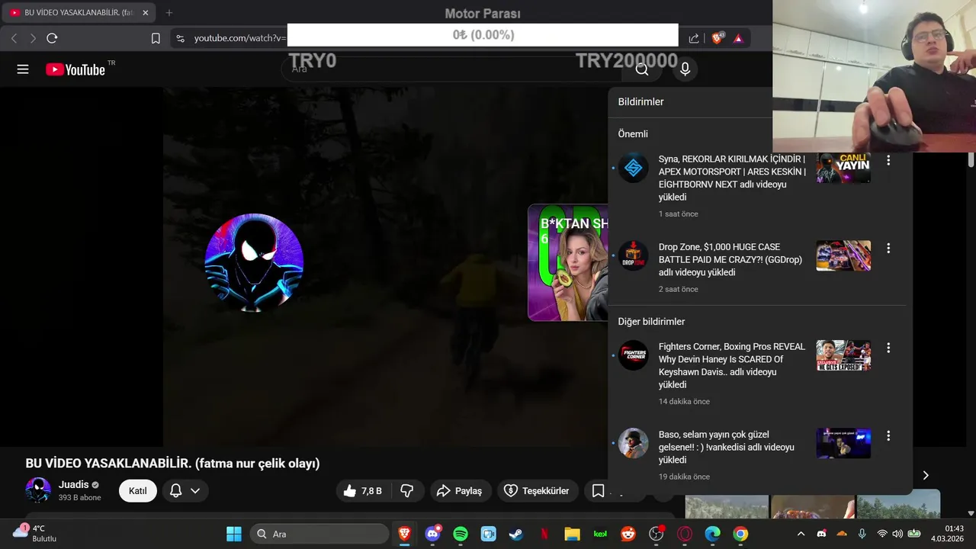Start voice search with the microphone icon
The width and height of the screenshot is (976, 549).
click(x=685, y=69)
